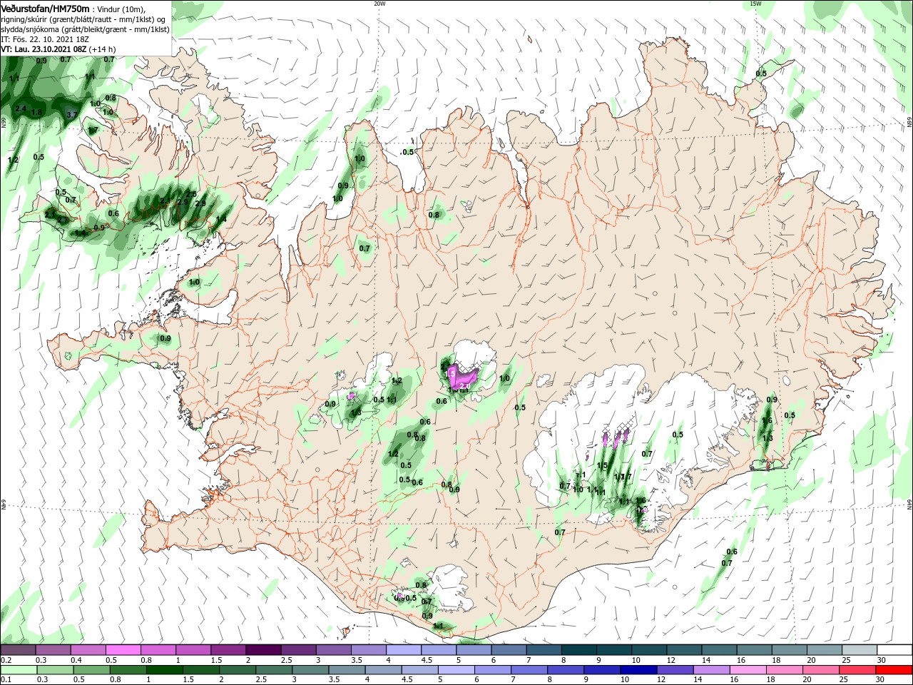Image resolution: width=913 pixels, height=685 pixels.
Task: Click the 2.4 precipitation value on map
Action: click(x=21, y=109)
